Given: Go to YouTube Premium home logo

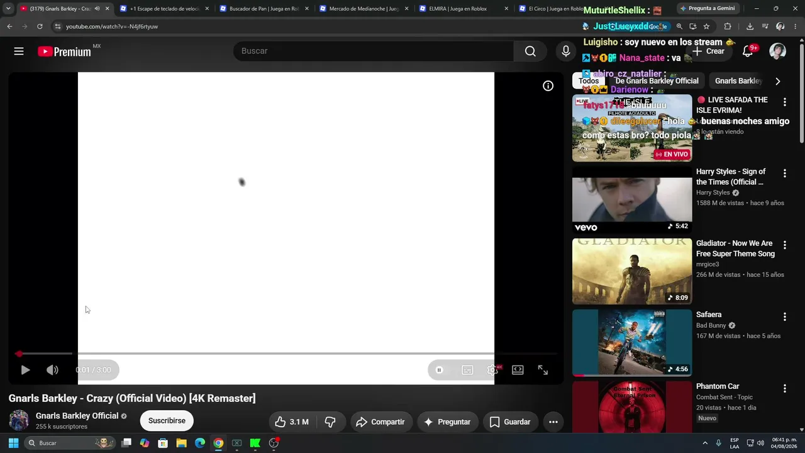Looking at the screenshot, I should pos(65,52).
